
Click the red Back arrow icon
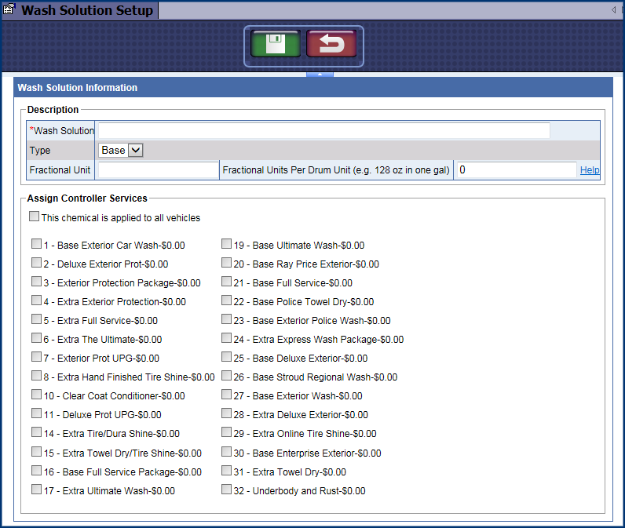(331, 45)
